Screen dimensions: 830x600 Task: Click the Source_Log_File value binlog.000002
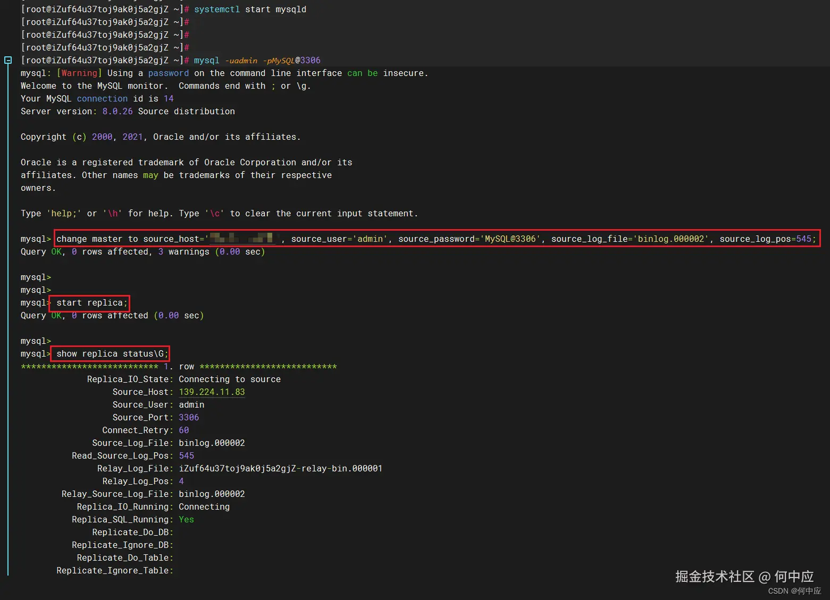(212, 443)
